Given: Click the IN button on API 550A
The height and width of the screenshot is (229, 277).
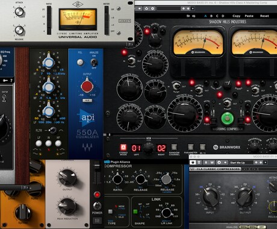Looking at the screenshot, I should click(x=48, y=143).
